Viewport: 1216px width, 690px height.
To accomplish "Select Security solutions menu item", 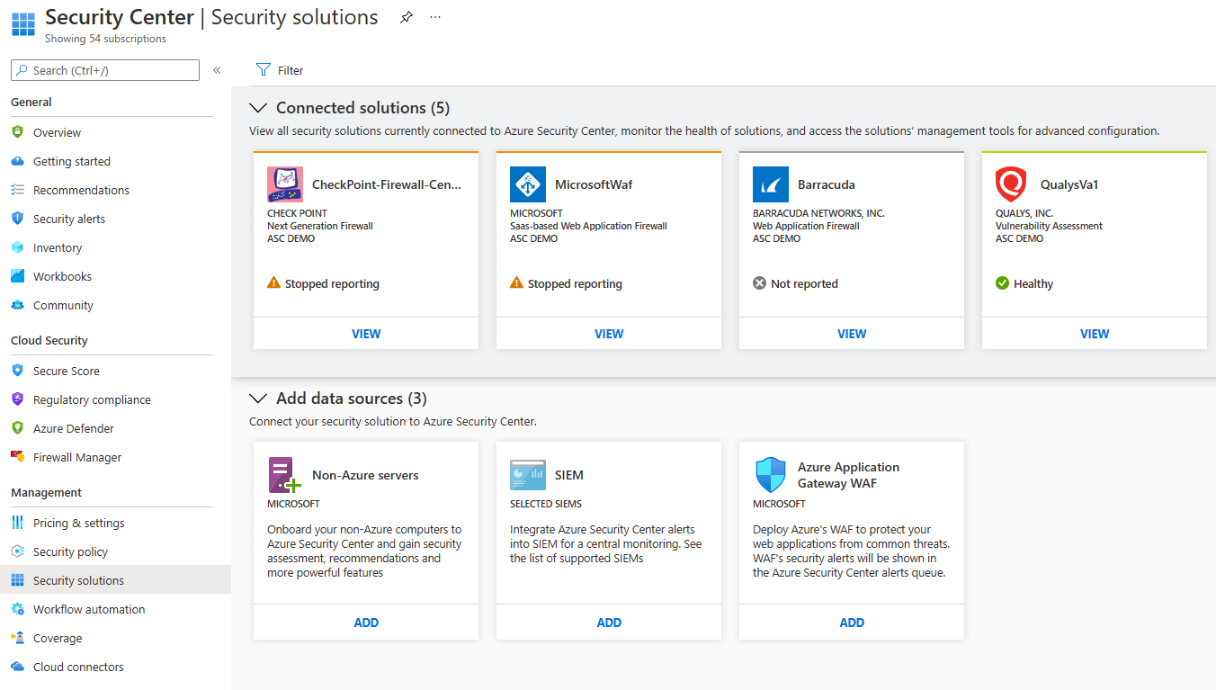I will tap(115, 580).
